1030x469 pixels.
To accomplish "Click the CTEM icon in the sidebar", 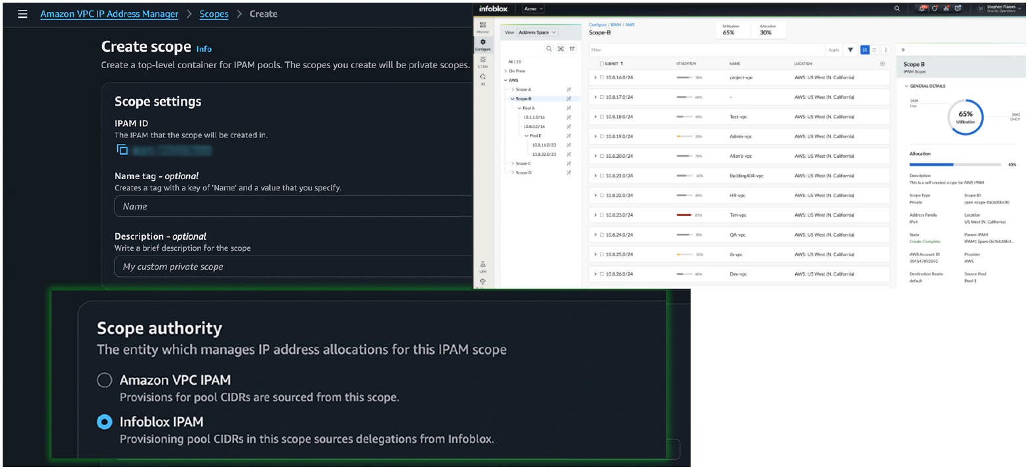I will (484, 60).
